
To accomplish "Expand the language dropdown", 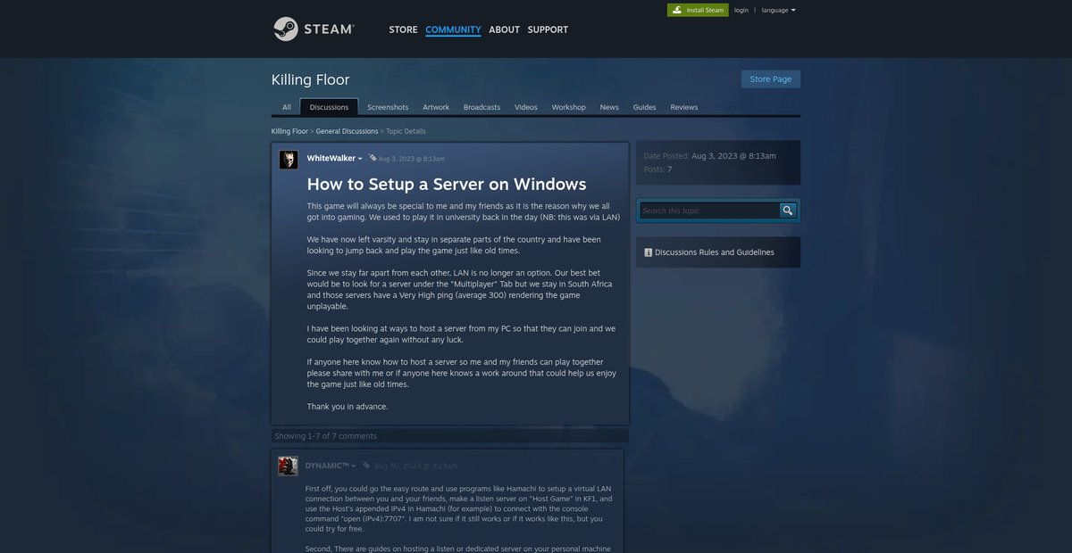I will coord(778,10).
